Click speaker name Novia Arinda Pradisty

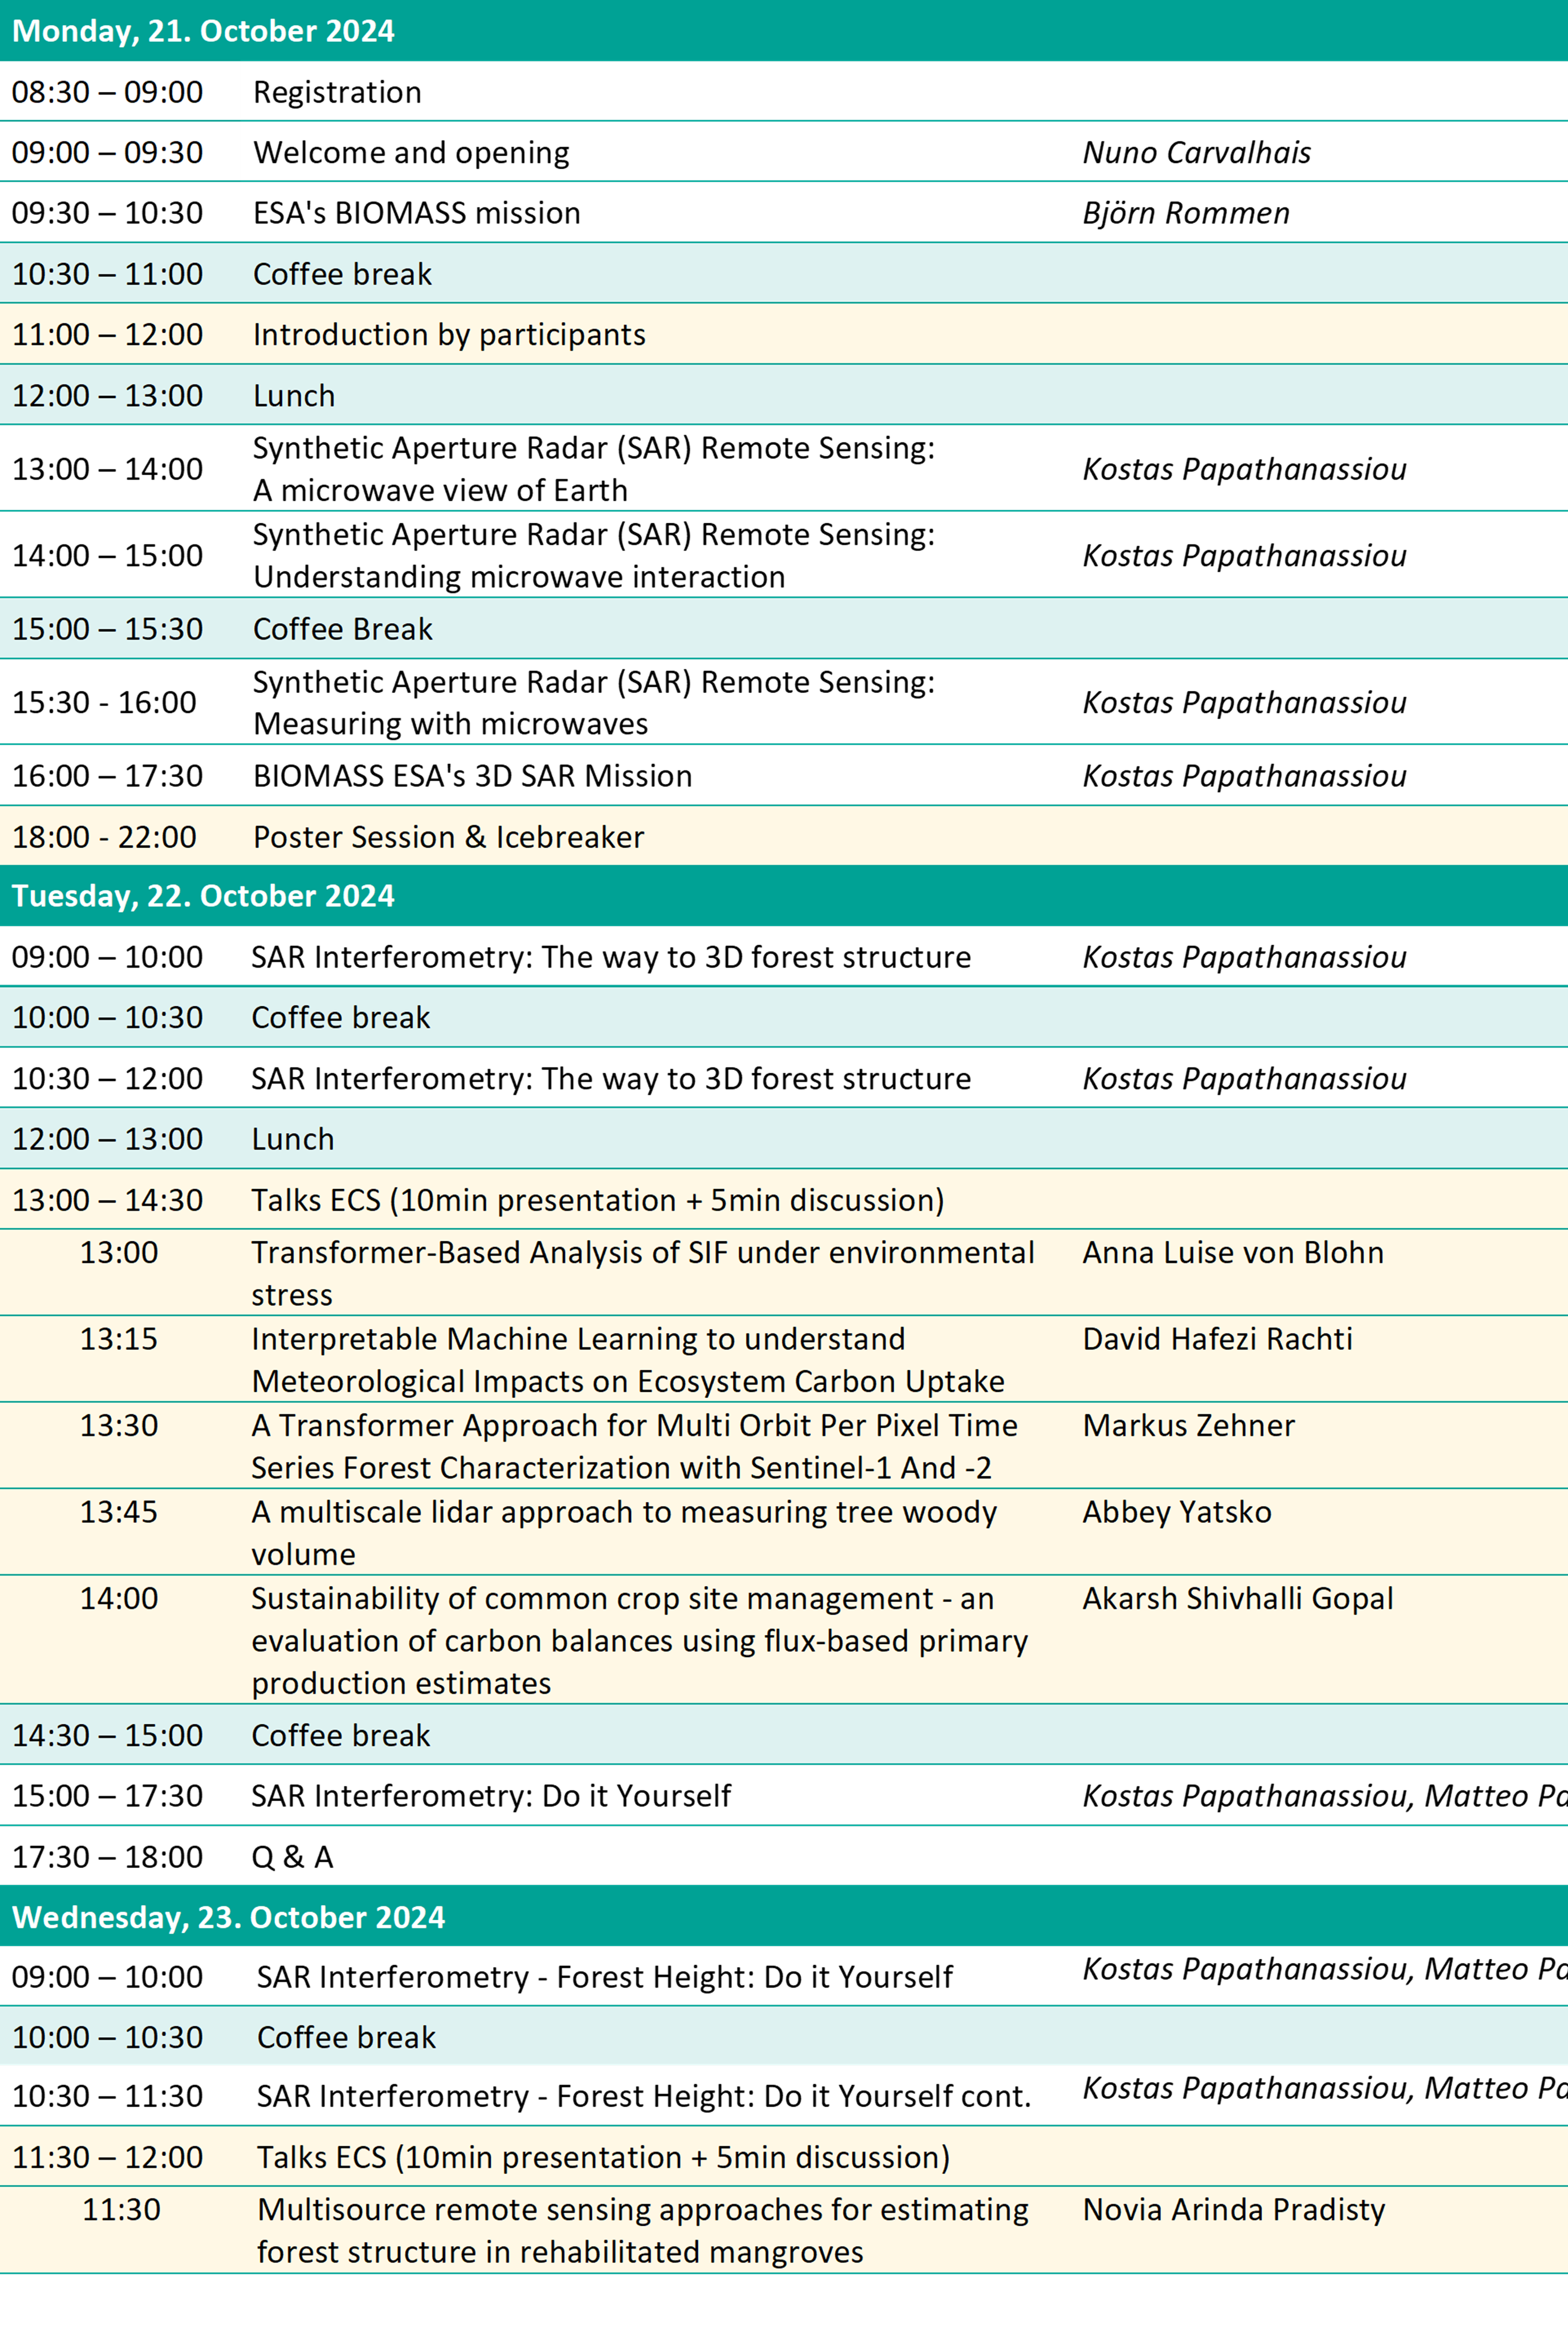(x=1233, y=2209)
